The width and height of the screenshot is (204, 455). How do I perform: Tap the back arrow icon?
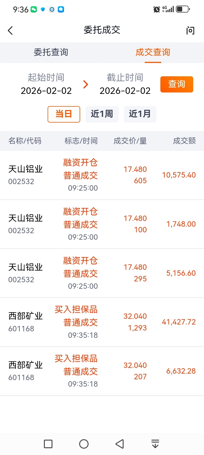tap(10, 30)
